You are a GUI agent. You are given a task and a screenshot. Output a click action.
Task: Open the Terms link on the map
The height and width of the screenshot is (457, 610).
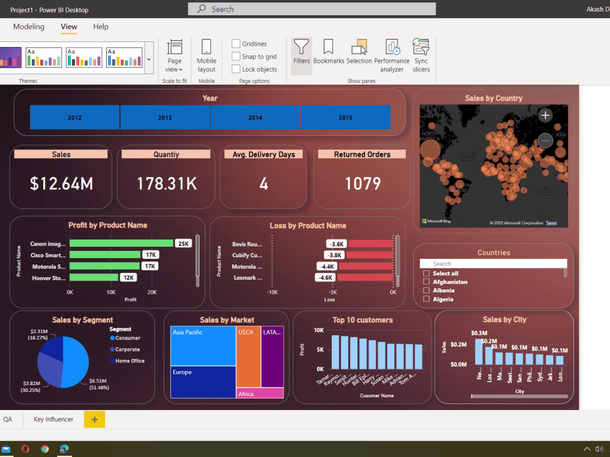[x=551, y=222]
